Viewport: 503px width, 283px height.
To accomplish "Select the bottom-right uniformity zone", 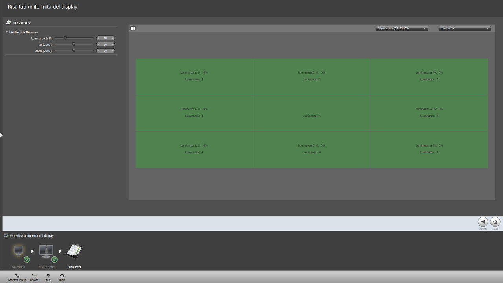I will click(x=429, y=150).
